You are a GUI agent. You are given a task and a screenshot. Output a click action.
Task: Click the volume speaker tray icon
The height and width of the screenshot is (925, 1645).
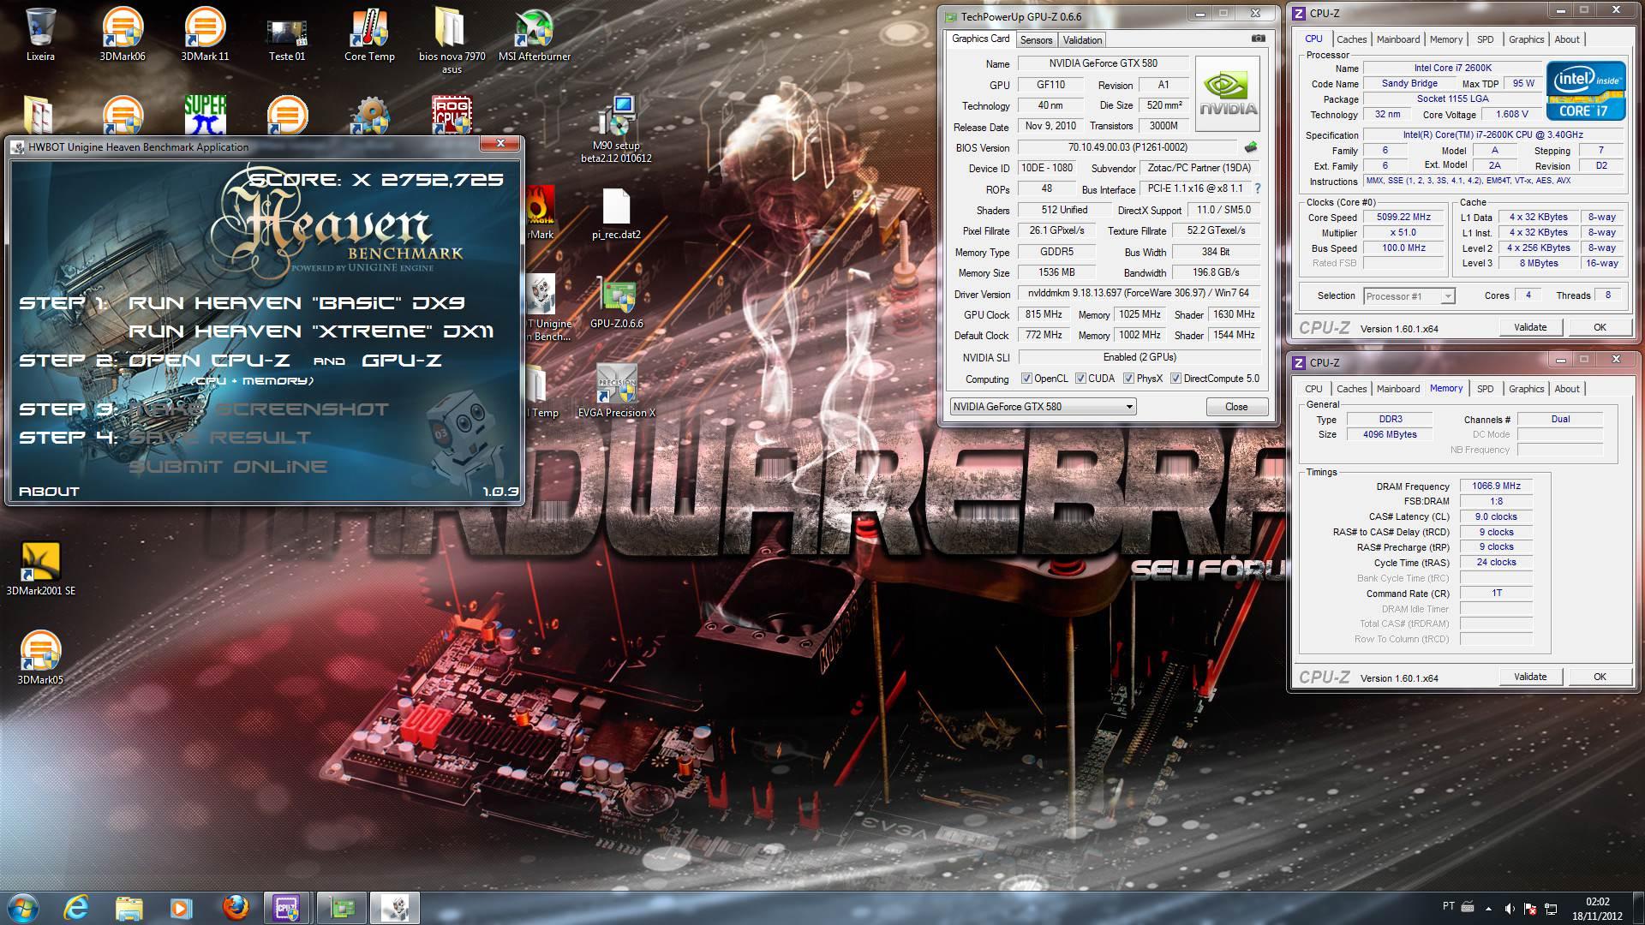click(1509, 908)
